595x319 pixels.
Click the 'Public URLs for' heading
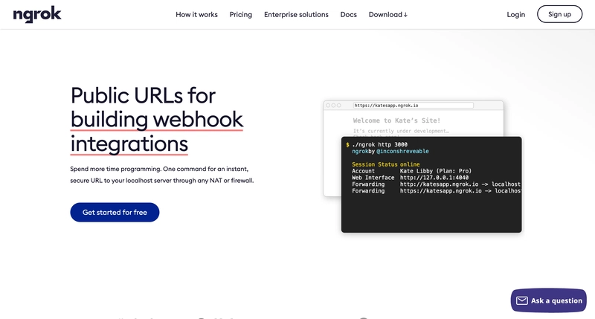click(143, 95)
